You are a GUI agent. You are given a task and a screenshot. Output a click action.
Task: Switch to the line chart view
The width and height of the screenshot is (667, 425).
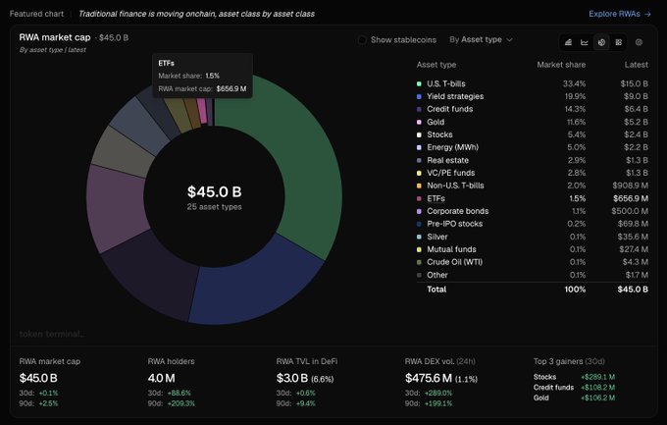pos(585,42)
